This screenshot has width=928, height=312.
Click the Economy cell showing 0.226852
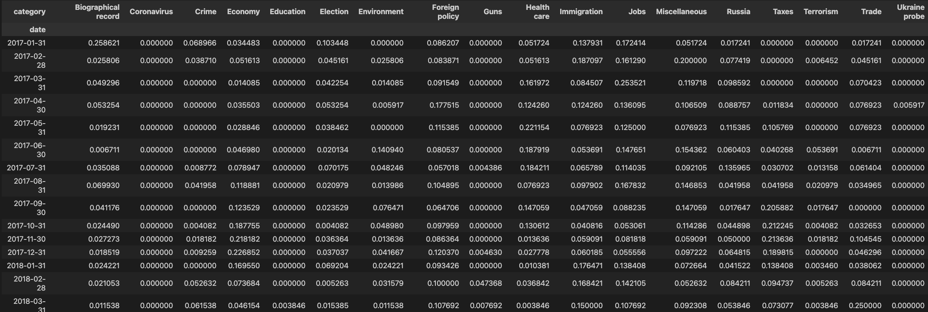tap(243, 252)
